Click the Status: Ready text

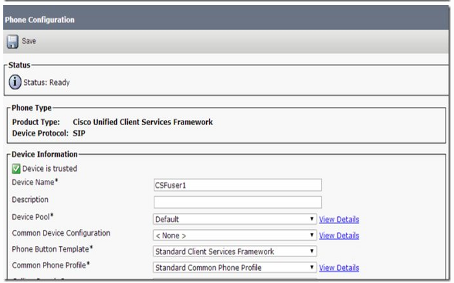pos(47,82)
